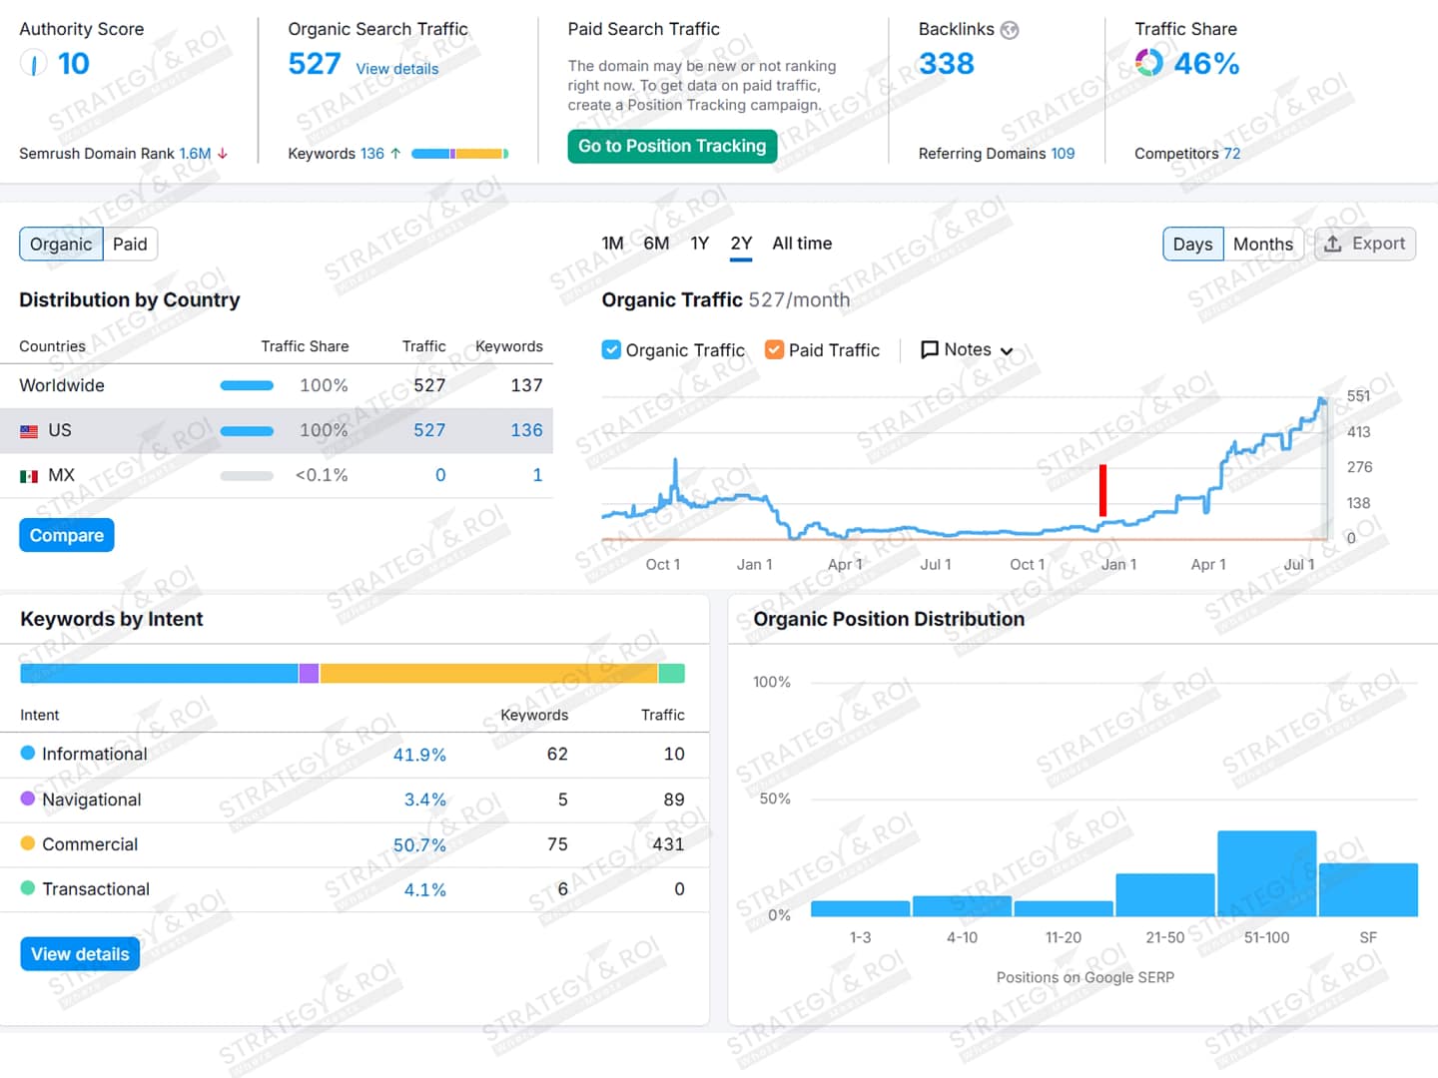
Task: Click the US flag icon
Action: (29, 431)
